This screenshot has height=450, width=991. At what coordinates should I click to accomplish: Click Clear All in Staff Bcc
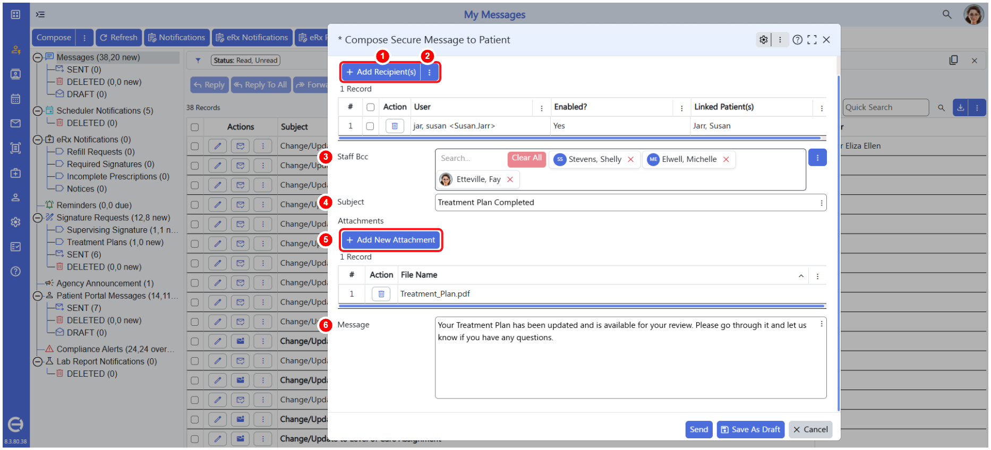click(x=527, y=158)
